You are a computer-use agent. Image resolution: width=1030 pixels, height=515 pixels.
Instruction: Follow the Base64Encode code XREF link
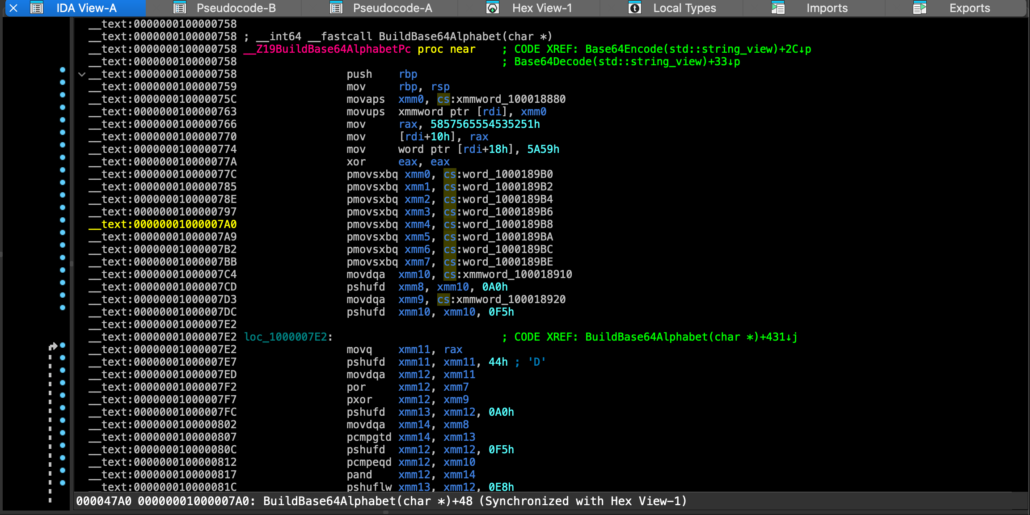(698, 49)
